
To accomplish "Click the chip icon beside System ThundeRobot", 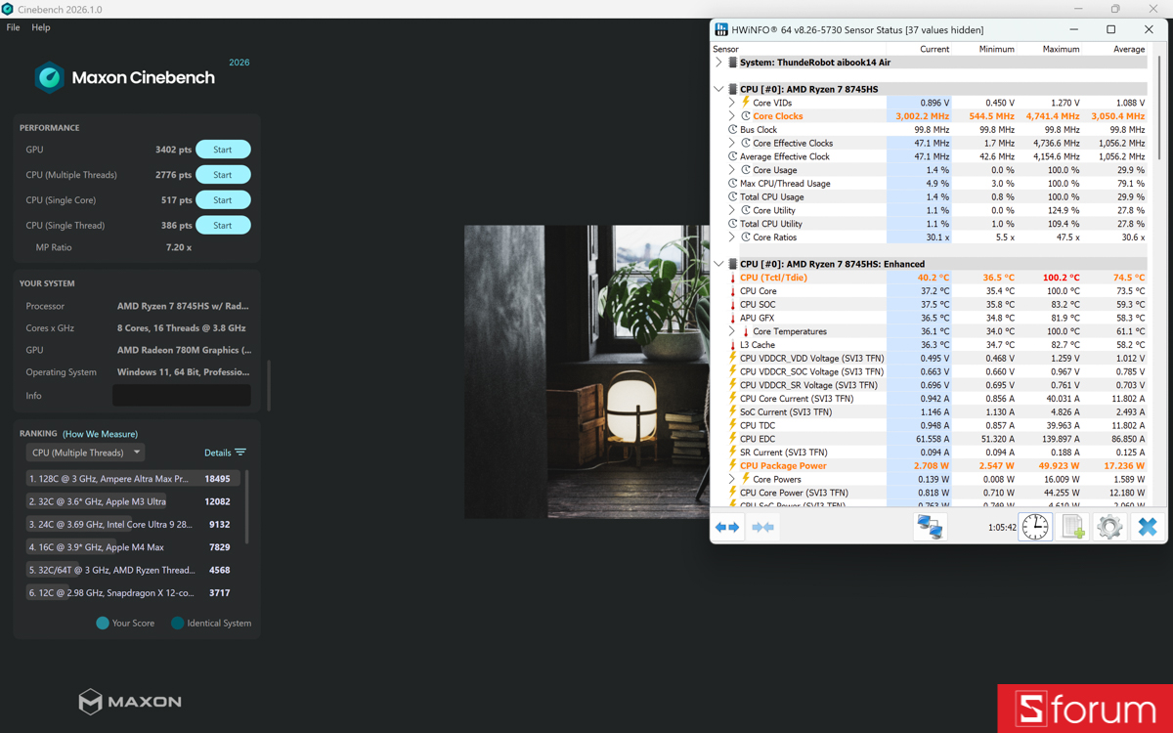I will [732, 63].
